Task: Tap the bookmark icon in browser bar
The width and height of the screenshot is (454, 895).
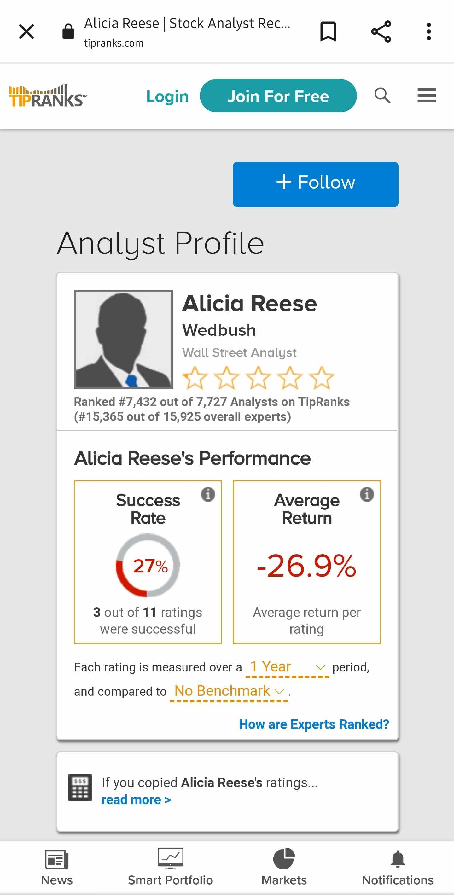Action: click(x=328, y=32)
